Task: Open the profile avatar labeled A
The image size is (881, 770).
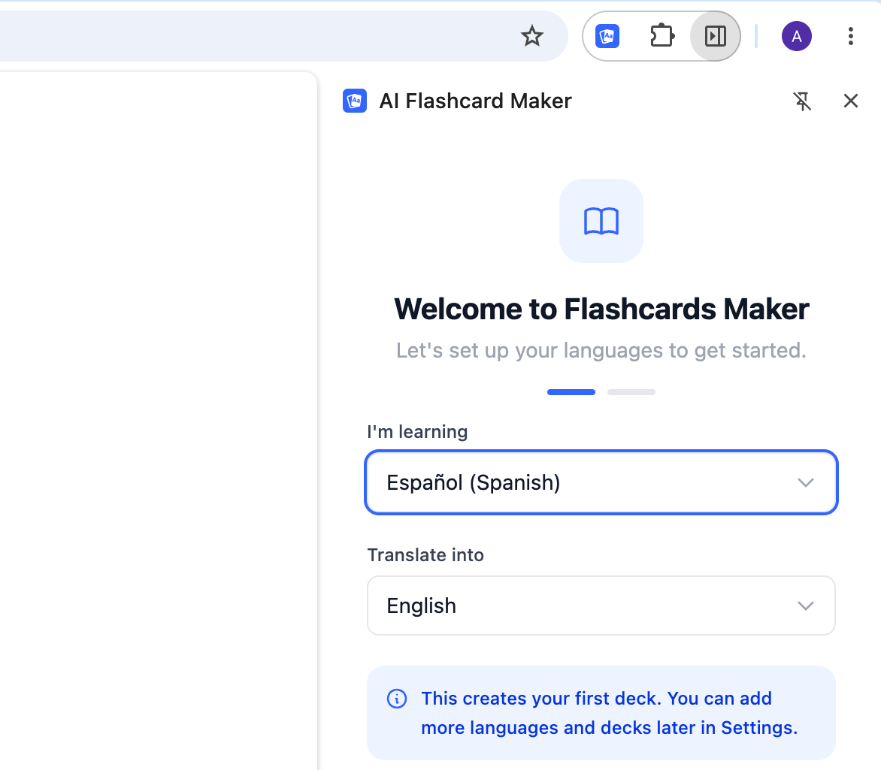Action: pyautogui.click(x=797, y=37)
